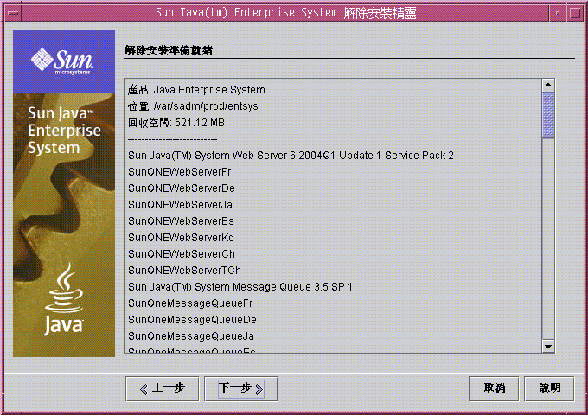Viewport: 588px width, 415px height.
Task: Click the scrollbar up arrow
Action: pyautogui.click(x=548, y=85)
